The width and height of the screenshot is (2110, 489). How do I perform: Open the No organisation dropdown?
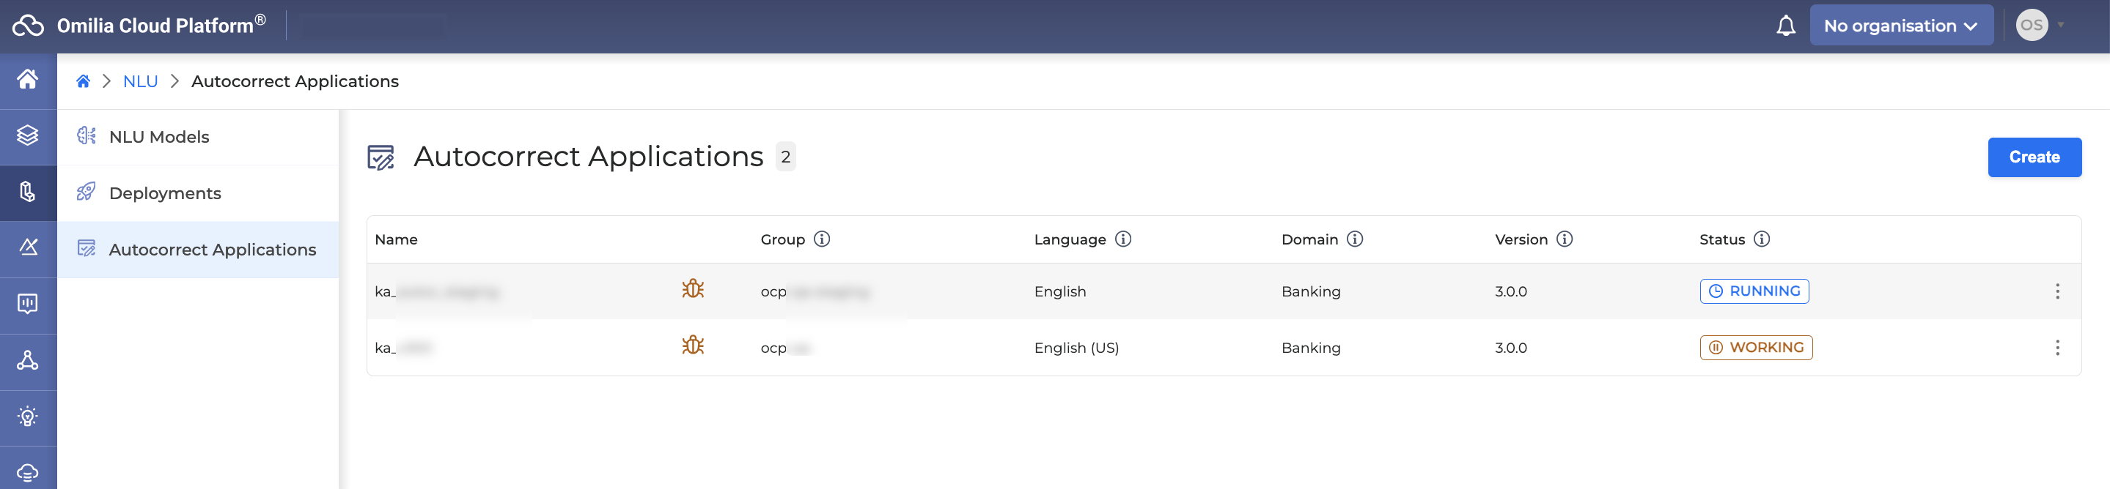point(1901,26)
